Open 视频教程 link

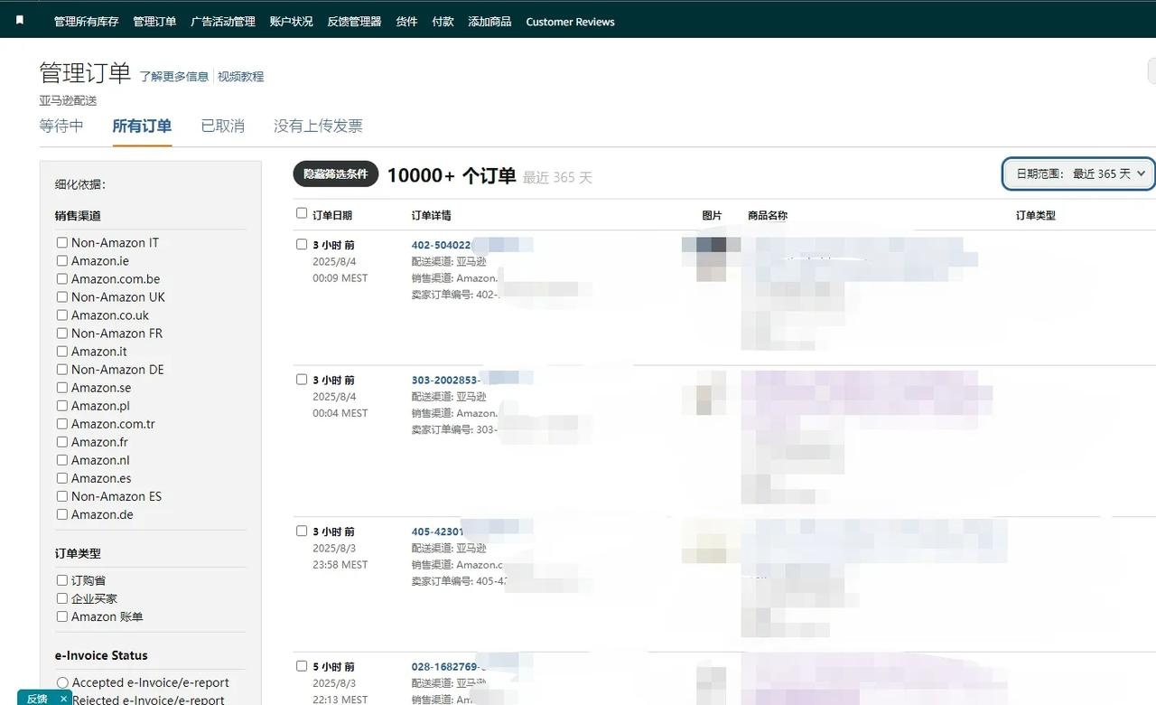[x=240, y=77]
